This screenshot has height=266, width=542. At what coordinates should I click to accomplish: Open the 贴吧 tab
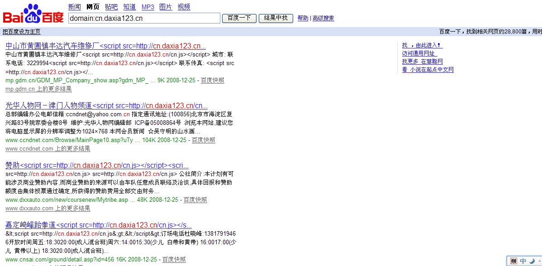111,7
